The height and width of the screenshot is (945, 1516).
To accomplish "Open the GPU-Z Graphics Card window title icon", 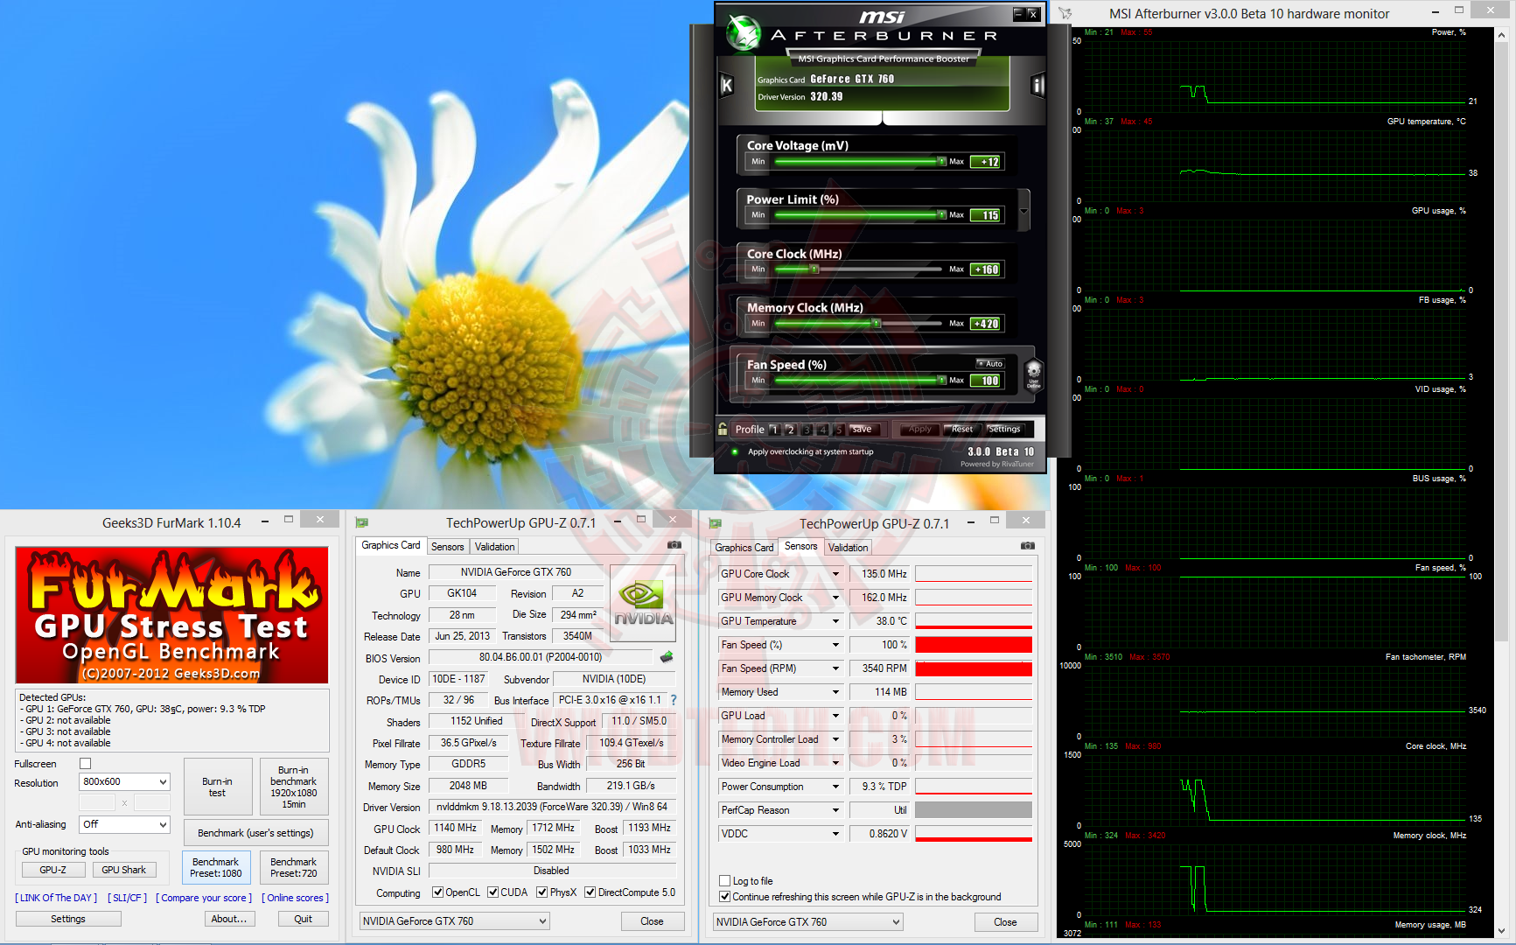I will (362, 523).
